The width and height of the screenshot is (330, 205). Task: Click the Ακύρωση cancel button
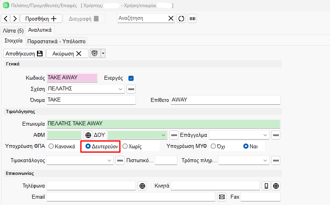67,54
